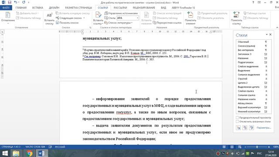Click Показать сноски
Screen dimensions: 279x157
click(67, 23)
